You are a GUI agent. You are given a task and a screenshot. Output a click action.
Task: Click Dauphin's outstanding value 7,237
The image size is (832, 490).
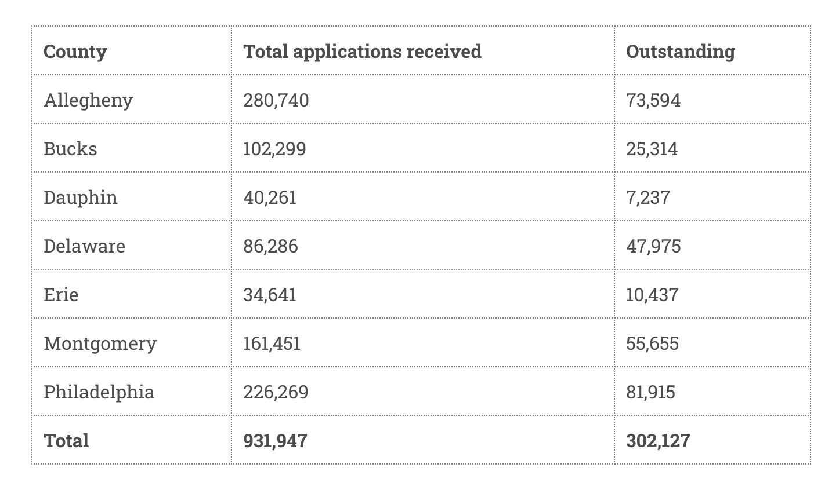(648, 198)
